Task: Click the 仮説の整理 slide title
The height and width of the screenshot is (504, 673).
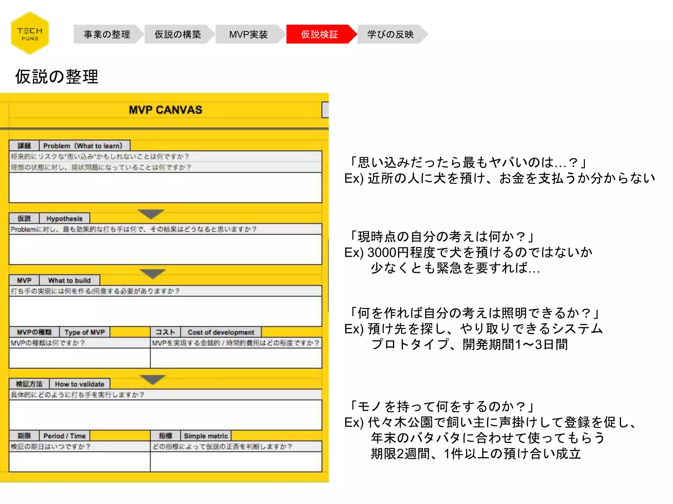Action: [x=57, y=77]
